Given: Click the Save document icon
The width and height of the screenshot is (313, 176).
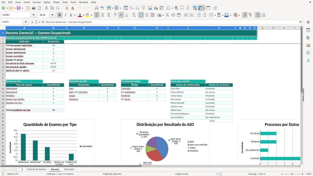Looking at the screenshot, I should [18, 8].
